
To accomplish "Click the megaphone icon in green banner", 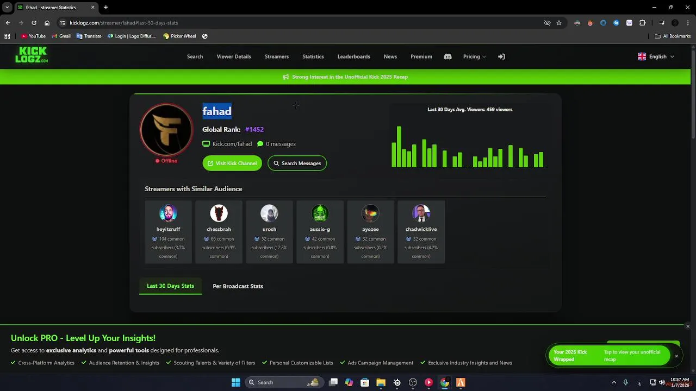I will tap(286, 77).
